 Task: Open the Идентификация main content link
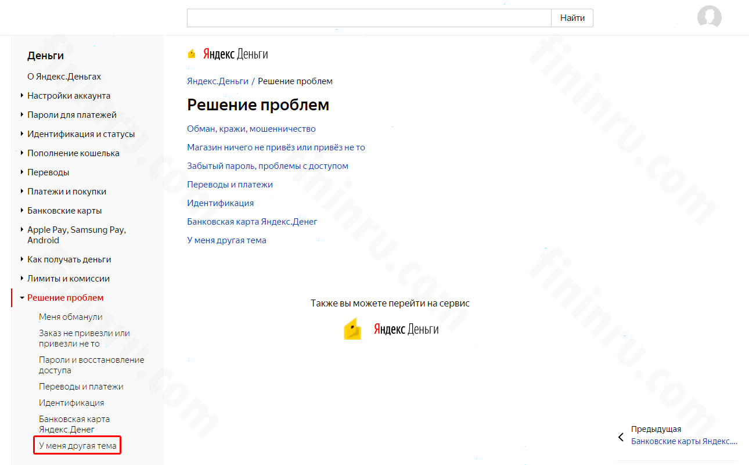pyautogui.click(x=220, y=203)
